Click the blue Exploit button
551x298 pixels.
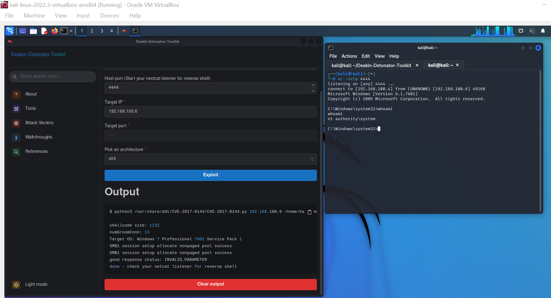click(x=211, y=175)
